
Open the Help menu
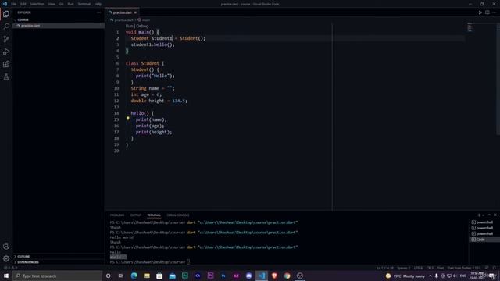[x=98, y=4]
